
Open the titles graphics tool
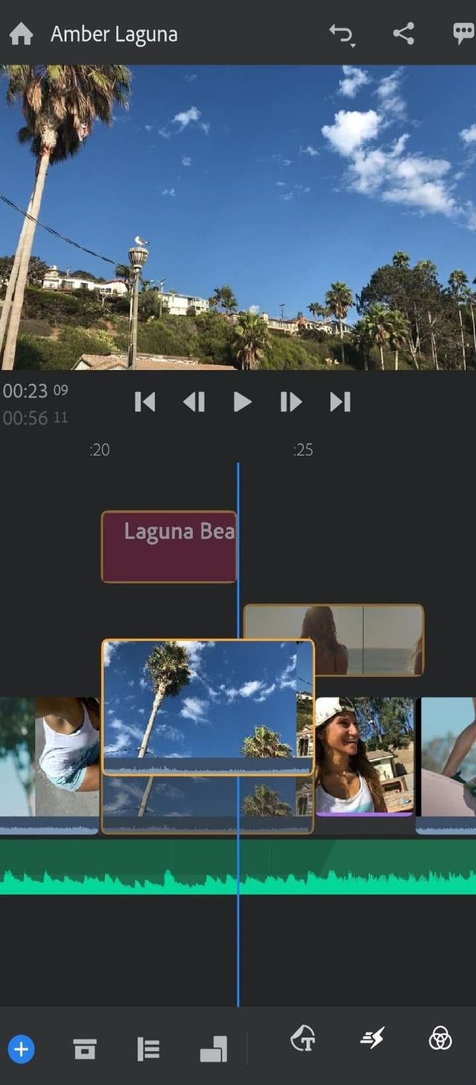point(303,1038)
